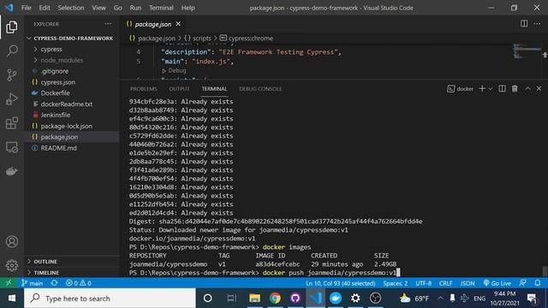Viewport: 548px width, 308px height.
Task: Open GitHub Desktop from taskbar
Action: click(x=295, y=298)
